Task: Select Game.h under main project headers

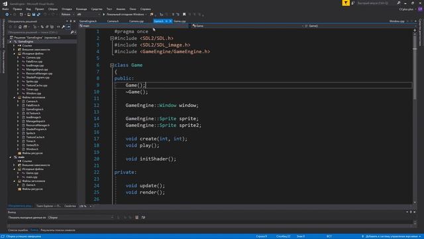Action: (30, 185)
